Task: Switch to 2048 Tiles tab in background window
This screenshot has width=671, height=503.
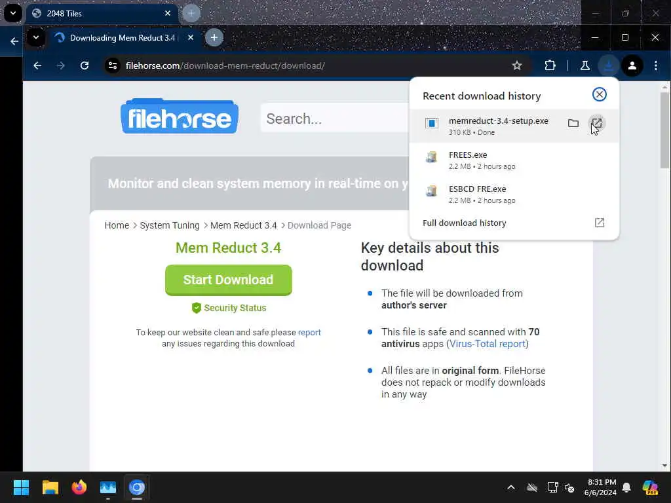Action: point(64,14)
